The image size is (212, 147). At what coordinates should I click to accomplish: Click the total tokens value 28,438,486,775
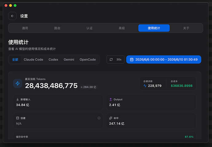tap(51, 85)
